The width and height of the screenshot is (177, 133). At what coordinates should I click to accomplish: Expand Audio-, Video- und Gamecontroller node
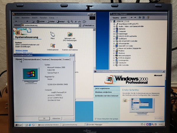(114, 26)
